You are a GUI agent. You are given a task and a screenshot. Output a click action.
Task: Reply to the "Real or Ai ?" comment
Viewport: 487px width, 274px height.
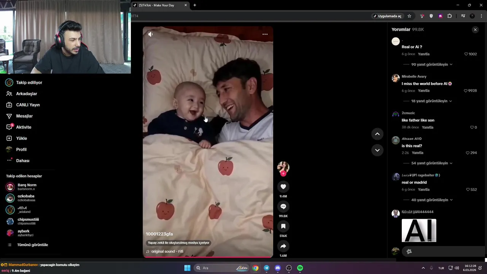[x=423, y=54]
